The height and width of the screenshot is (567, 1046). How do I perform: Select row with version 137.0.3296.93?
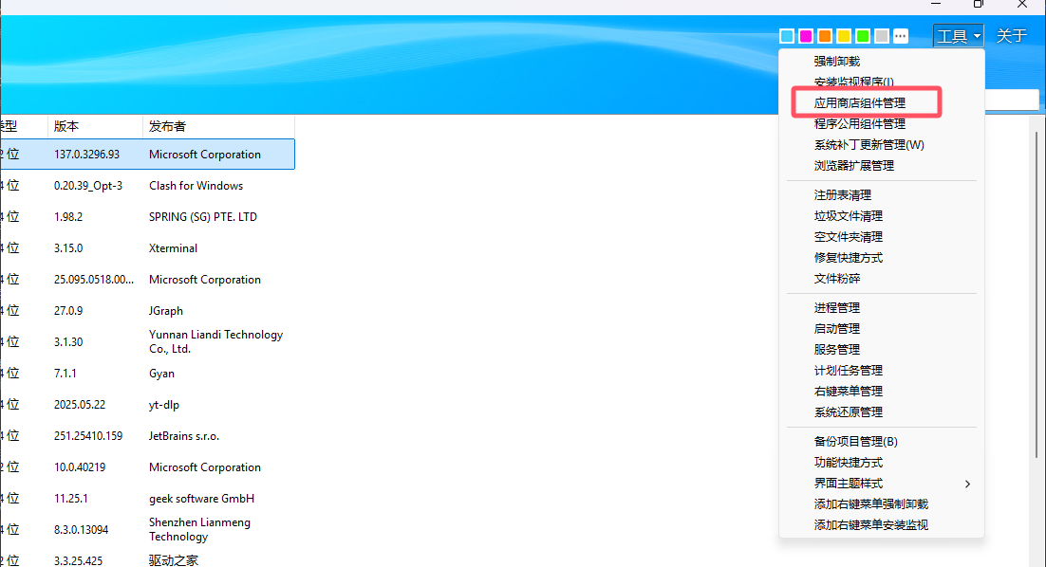pos(147,154)
